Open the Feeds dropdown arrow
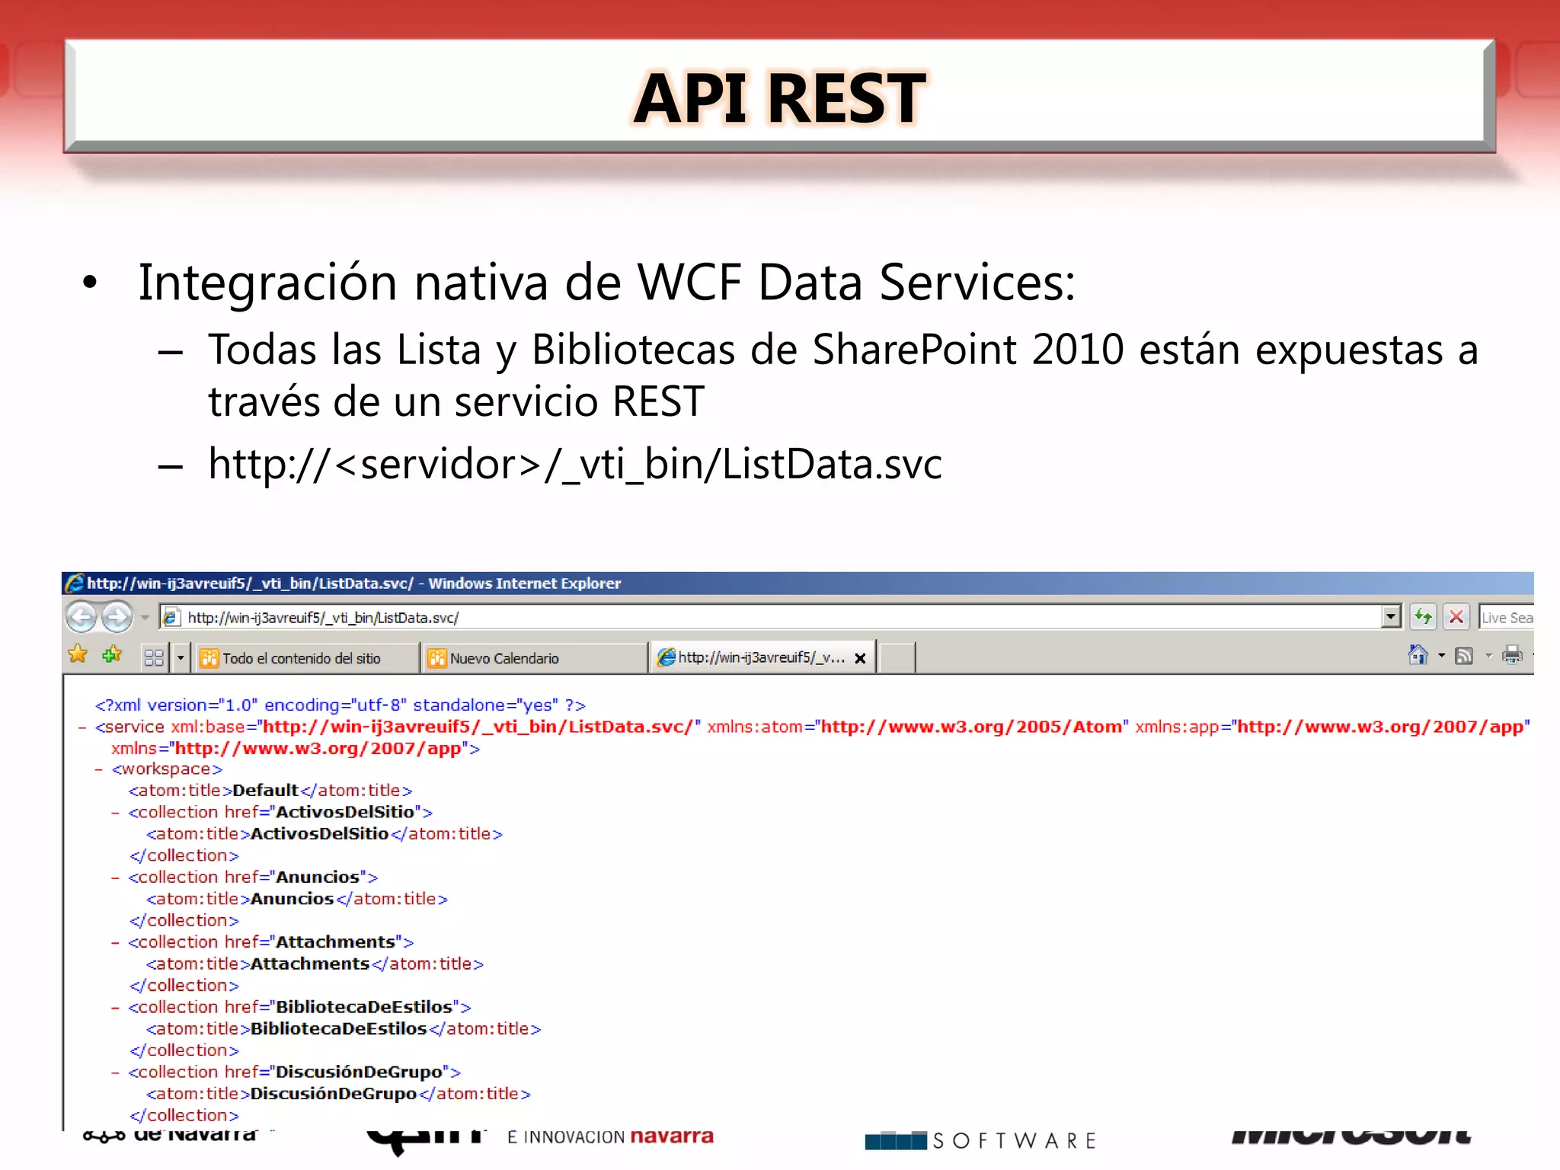The width and height of the screenshot is (1560, 1170). (1488, 656)
